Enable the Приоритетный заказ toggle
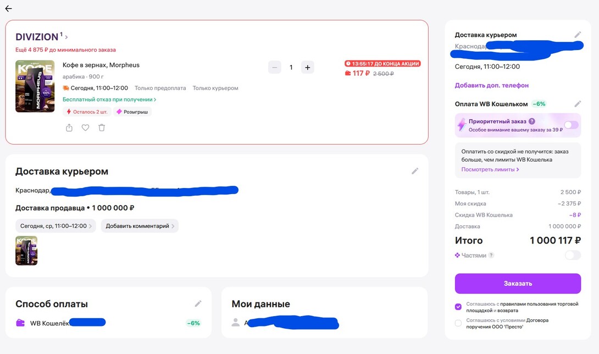This screenshot has width=599, height=354. (571, 125)
